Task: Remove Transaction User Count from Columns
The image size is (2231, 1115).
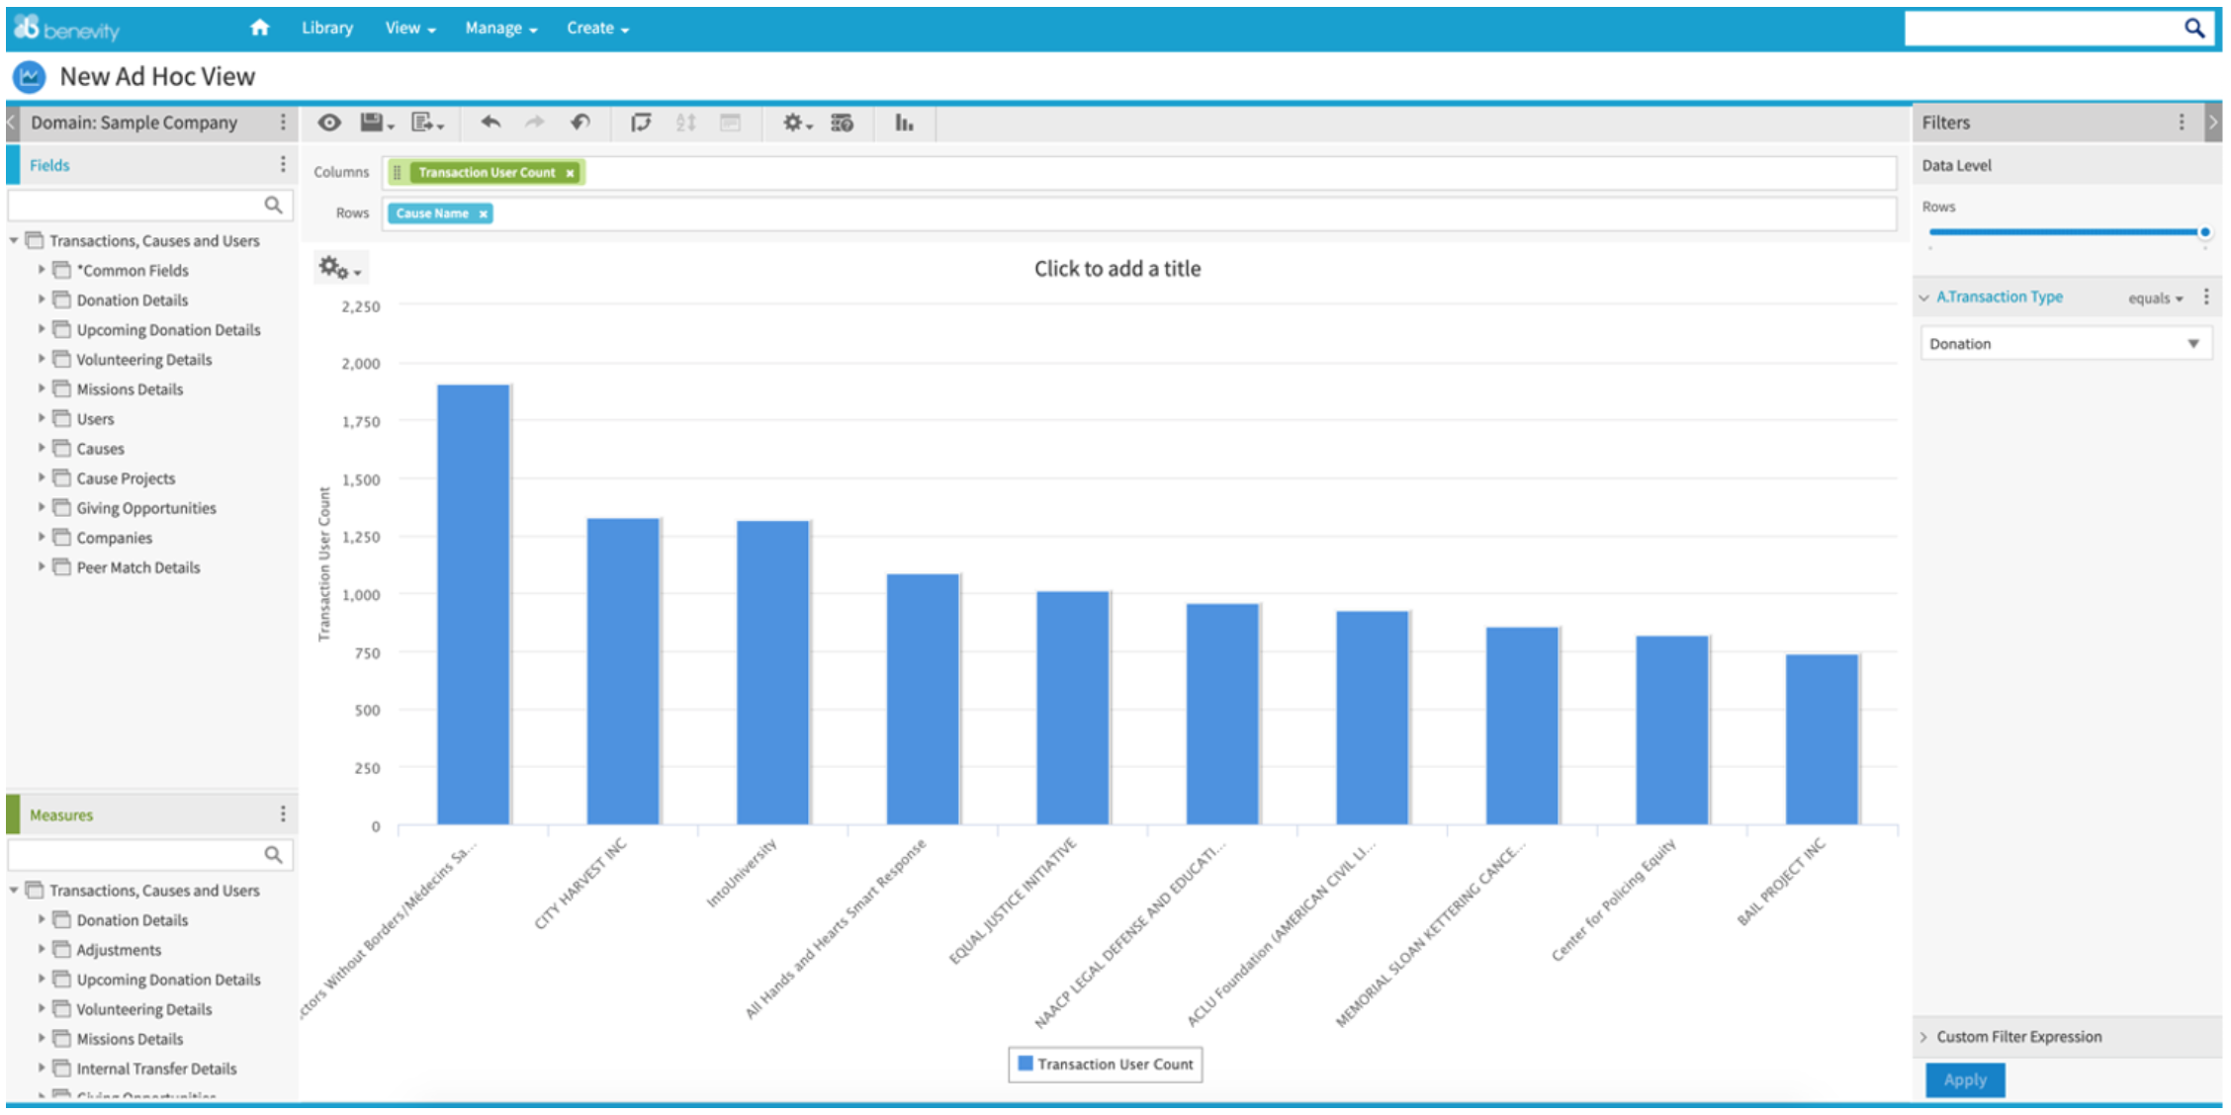Action: (570, 173)
